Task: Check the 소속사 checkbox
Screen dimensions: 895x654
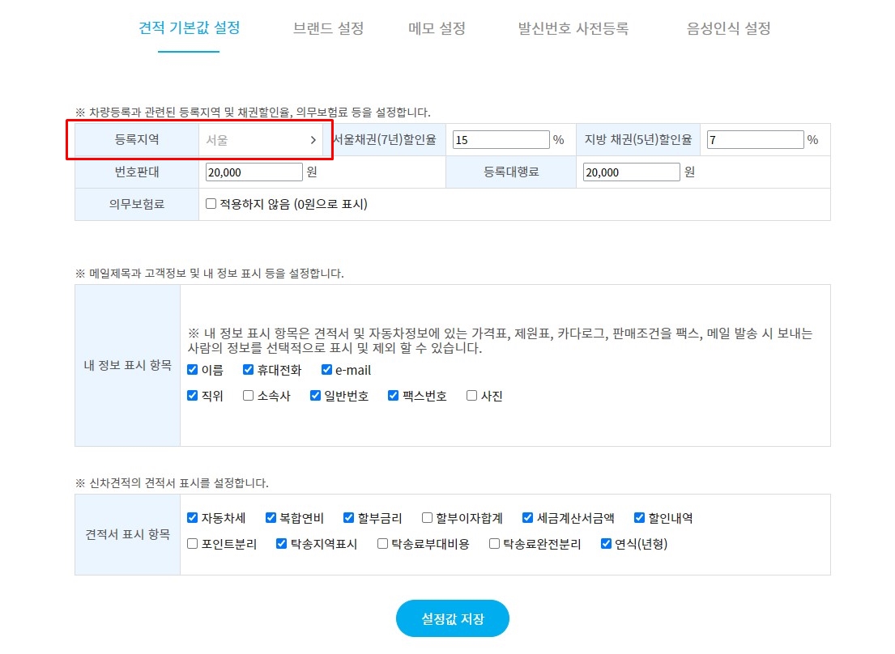Action: pos(248,395)
